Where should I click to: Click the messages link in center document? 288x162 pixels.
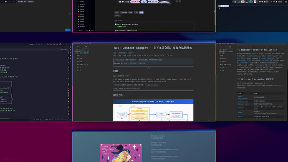tap(157, 81)
